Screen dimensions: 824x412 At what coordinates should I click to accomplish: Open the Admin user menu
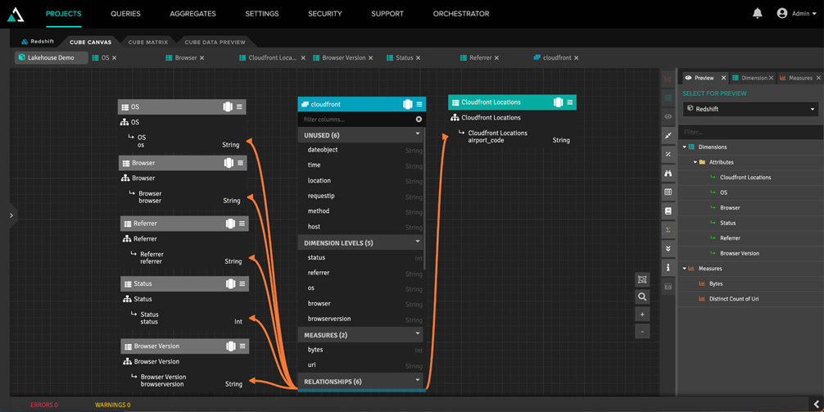coord(797,14)
